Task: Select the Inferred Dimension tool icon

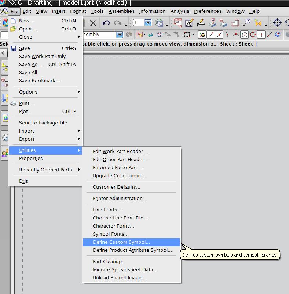Action: pos(178,23)
